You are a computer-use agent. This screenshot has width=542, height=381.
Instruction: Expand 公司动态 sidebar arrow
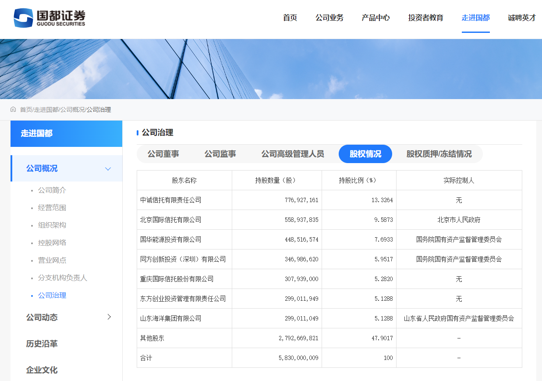(109, 317)
